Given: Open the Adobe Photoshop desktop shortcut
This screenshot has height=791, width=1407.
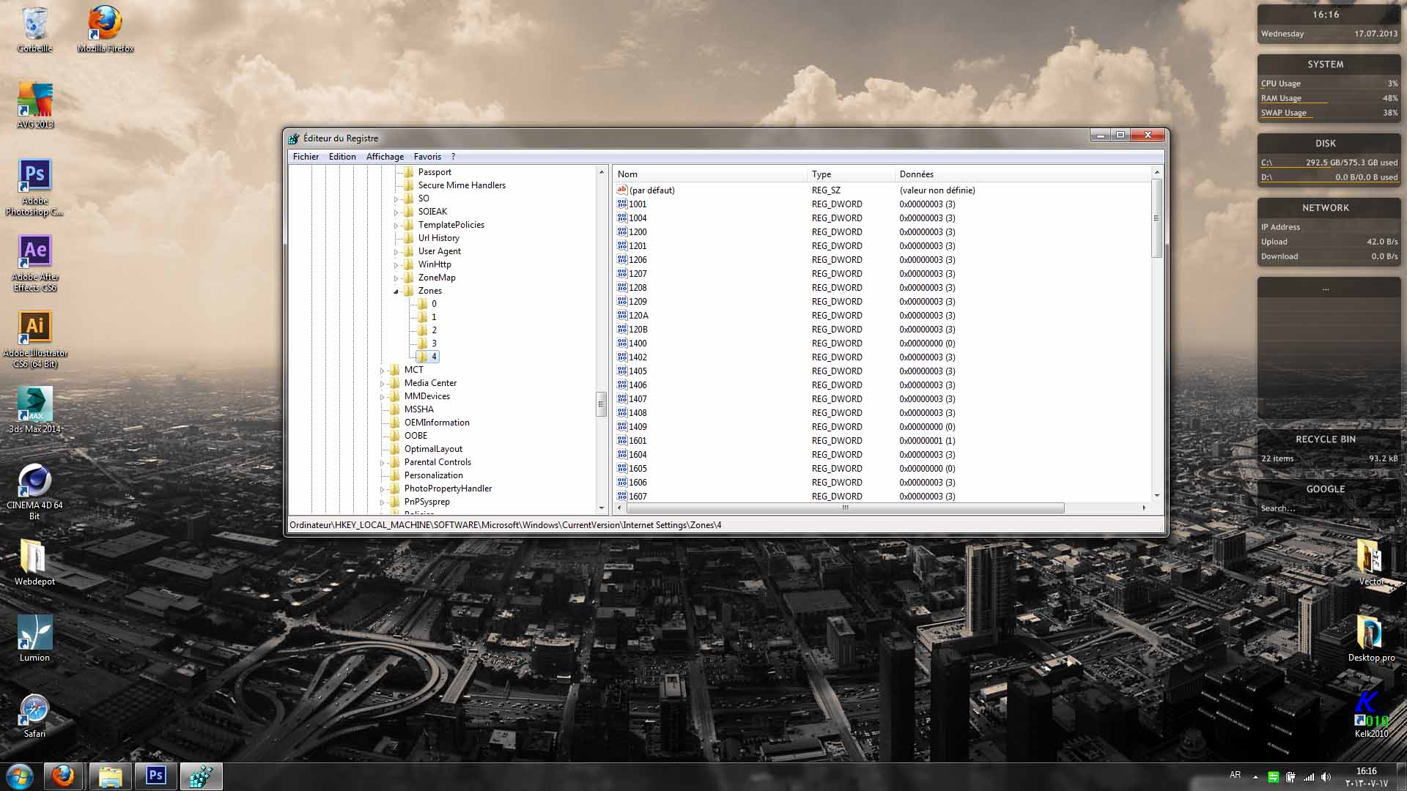Looking at the screenshot, I should (34, 187).
